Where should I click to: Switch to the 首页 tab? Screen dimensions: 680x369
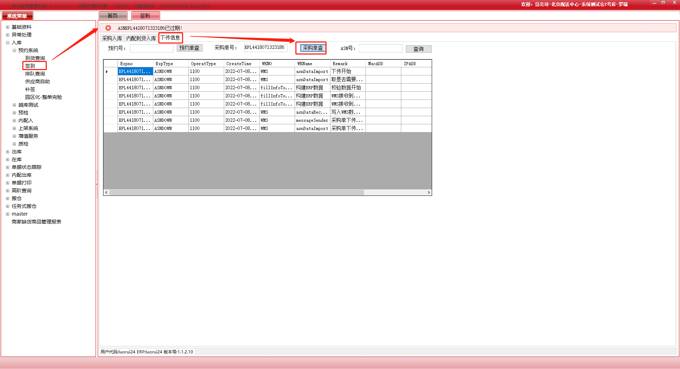pos(113,16)
